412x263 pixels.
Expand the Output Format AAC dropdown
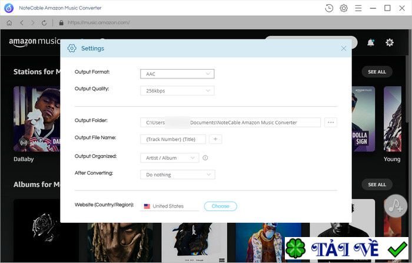(x=177, y=74)
